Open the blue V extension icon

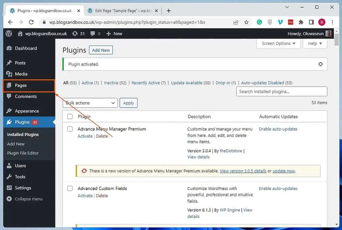pyautogui.click(x=280, y=22)
